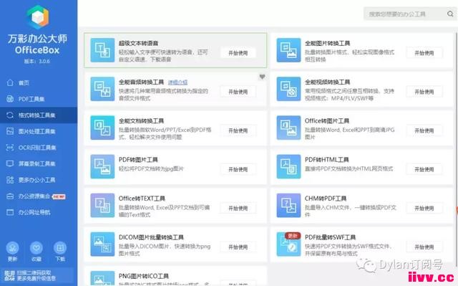Click the 全能文档转换工具 icon
Image resolution: width=458 pixels, height=286 pixels.
tap(102, 128)
